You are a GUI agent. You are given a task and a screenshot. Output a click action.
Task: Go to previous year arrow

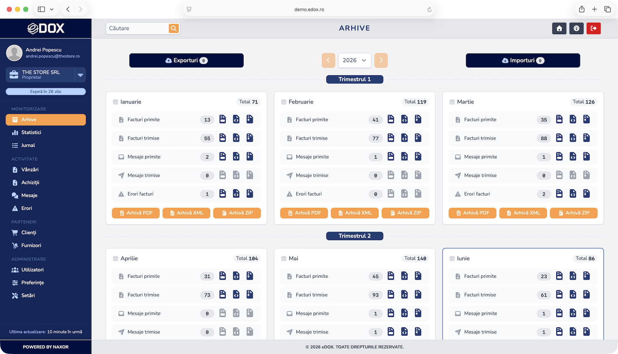tap(328, 61)
